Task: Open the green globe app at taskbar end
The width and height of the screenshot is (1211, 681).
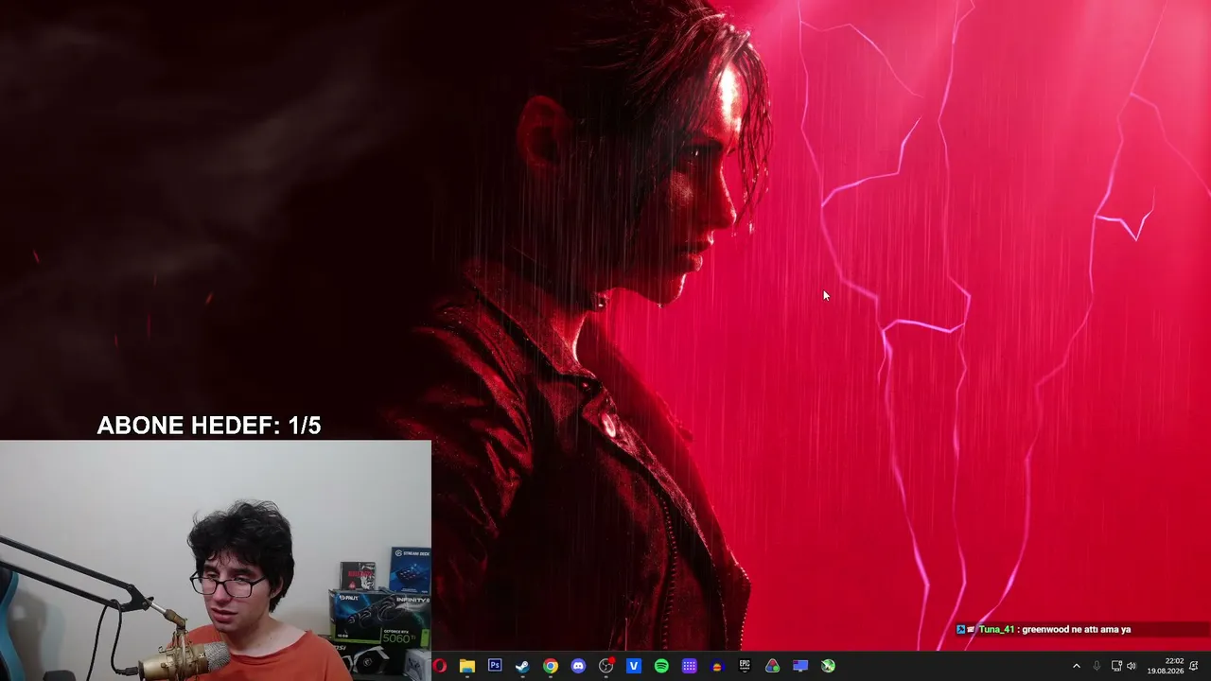Action: (828, 666)
